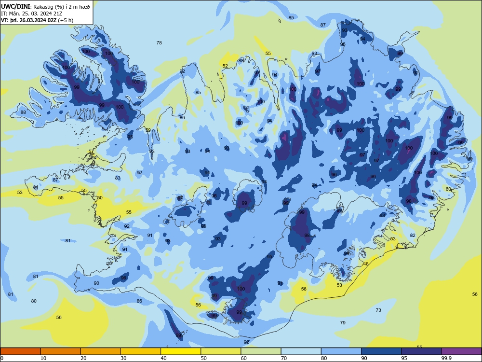Click the humidity value 79 on the map
Screen dimensions: 482x362
tap(343, 322)
